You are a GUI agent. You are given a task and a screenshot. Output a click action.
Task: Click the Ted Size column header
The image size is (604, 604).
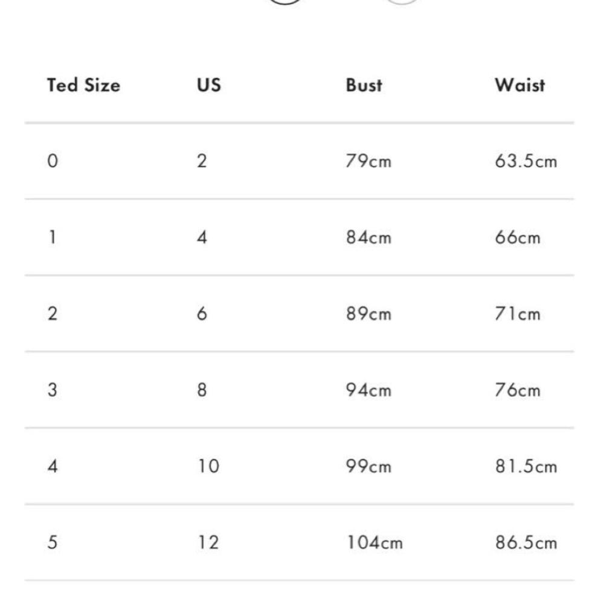[83, 85]
